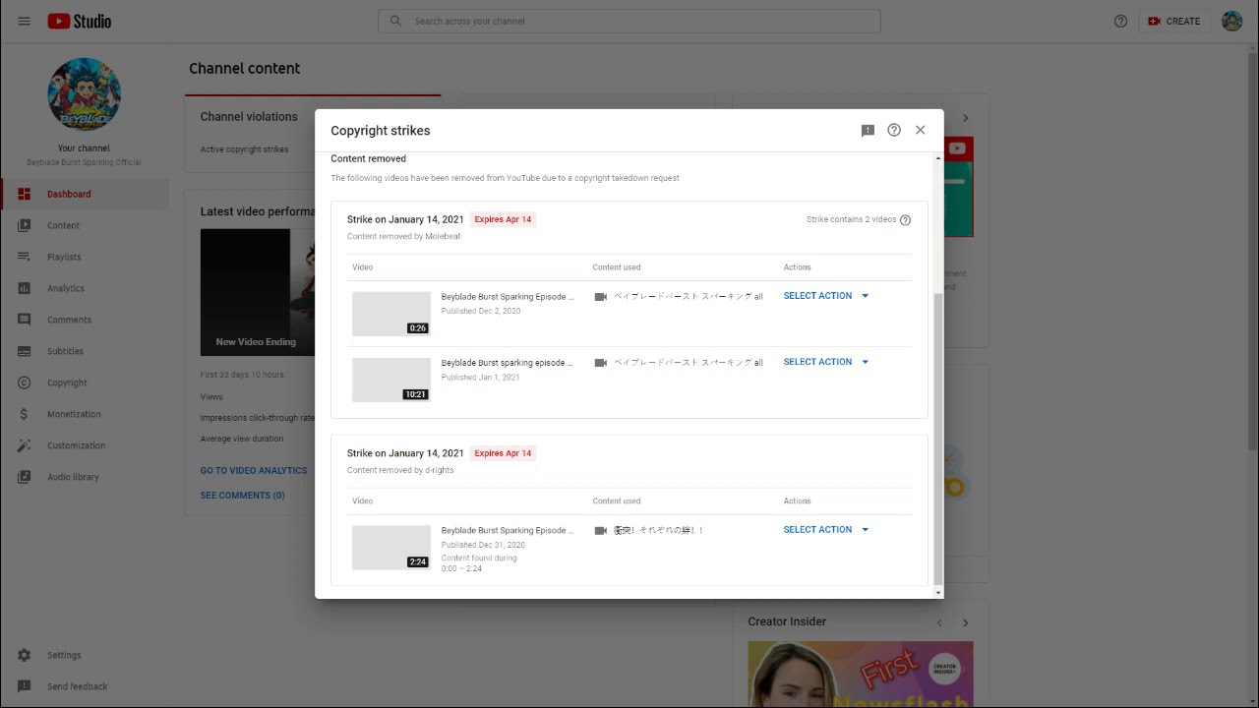The height and width of the screenshot is (708, 1259).
Task: Click the CREATE button
Action: [x=1174, y=21]
